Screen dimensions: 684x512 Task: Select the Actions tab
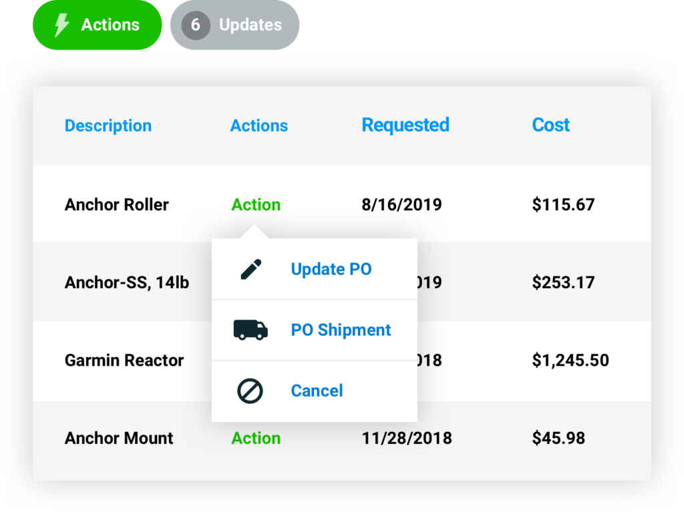(110, 25)
